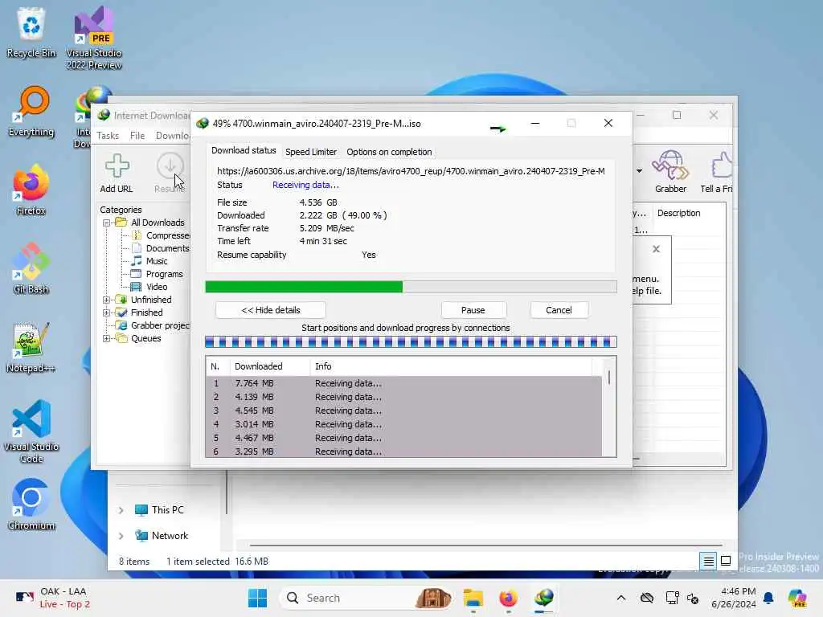
Task: Select connection row 6 with 3.295 MB
Action: pyautogui.click(x=403, y=452)
